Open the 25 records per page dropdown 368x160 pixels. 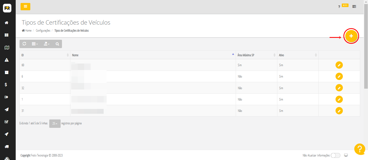coord(55,124)
